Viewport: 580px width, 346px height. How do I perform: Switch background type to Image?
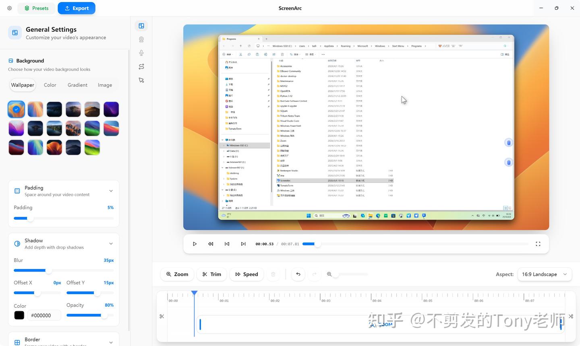[x=105, y=85]
